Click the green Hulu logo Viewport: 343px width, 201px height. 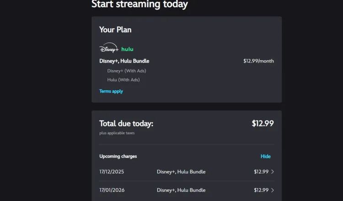pyautogui.click(x=127, y=49)
